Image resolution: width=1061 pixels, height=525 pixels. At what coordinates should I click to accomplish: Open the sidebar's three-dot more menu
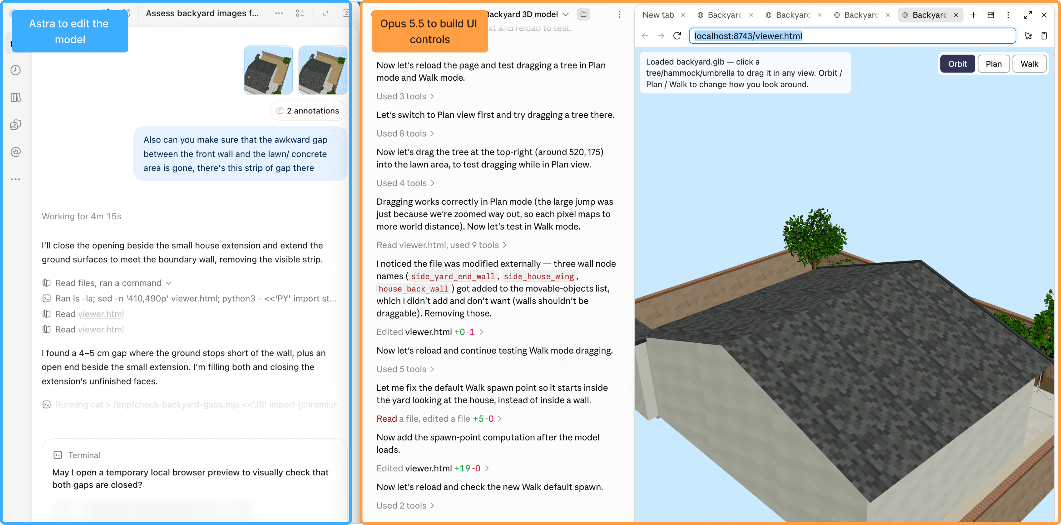tap(16, 179)
